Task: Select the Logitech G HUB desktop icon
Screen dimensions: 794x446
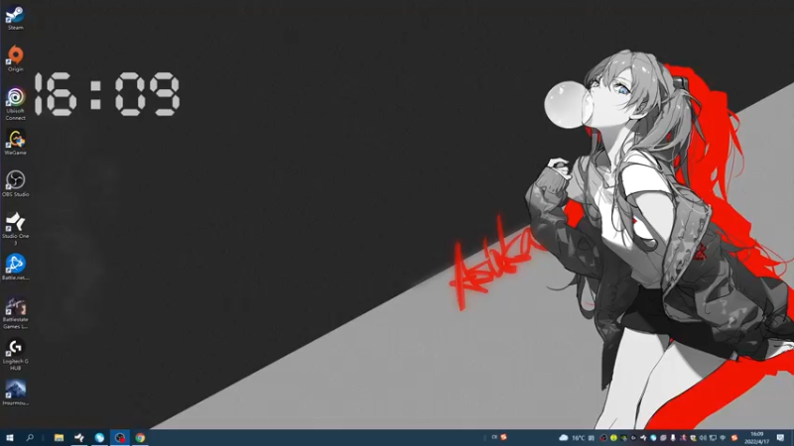Action: pos(15,355)
